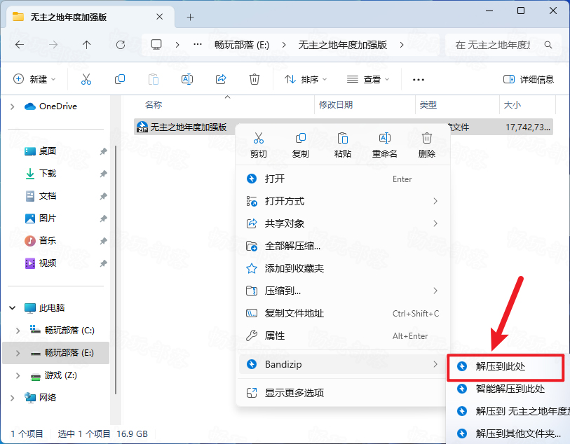Viewport: 570px width, 444px height.
Task: Open 文档 in the sidebar
Action: tap(47, 196)
